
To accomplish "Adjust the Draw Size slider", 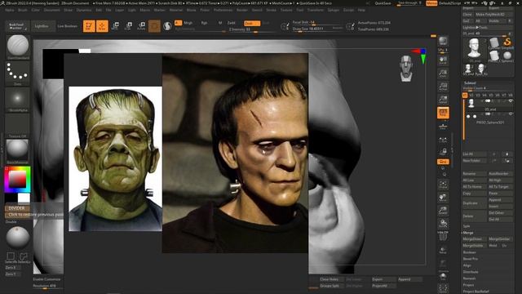I will (x=317, y=29).
